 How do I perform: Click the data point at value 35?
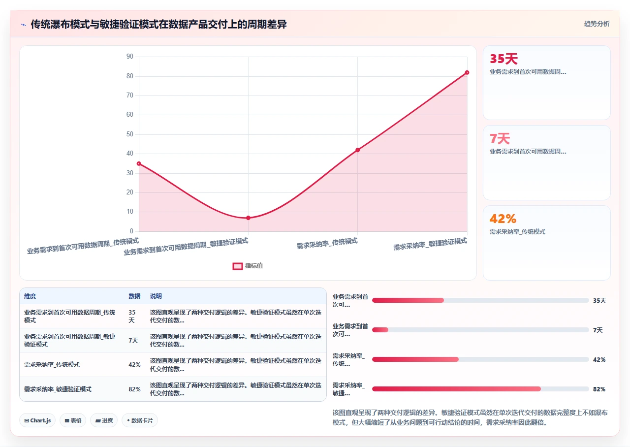tap(139, 163)
